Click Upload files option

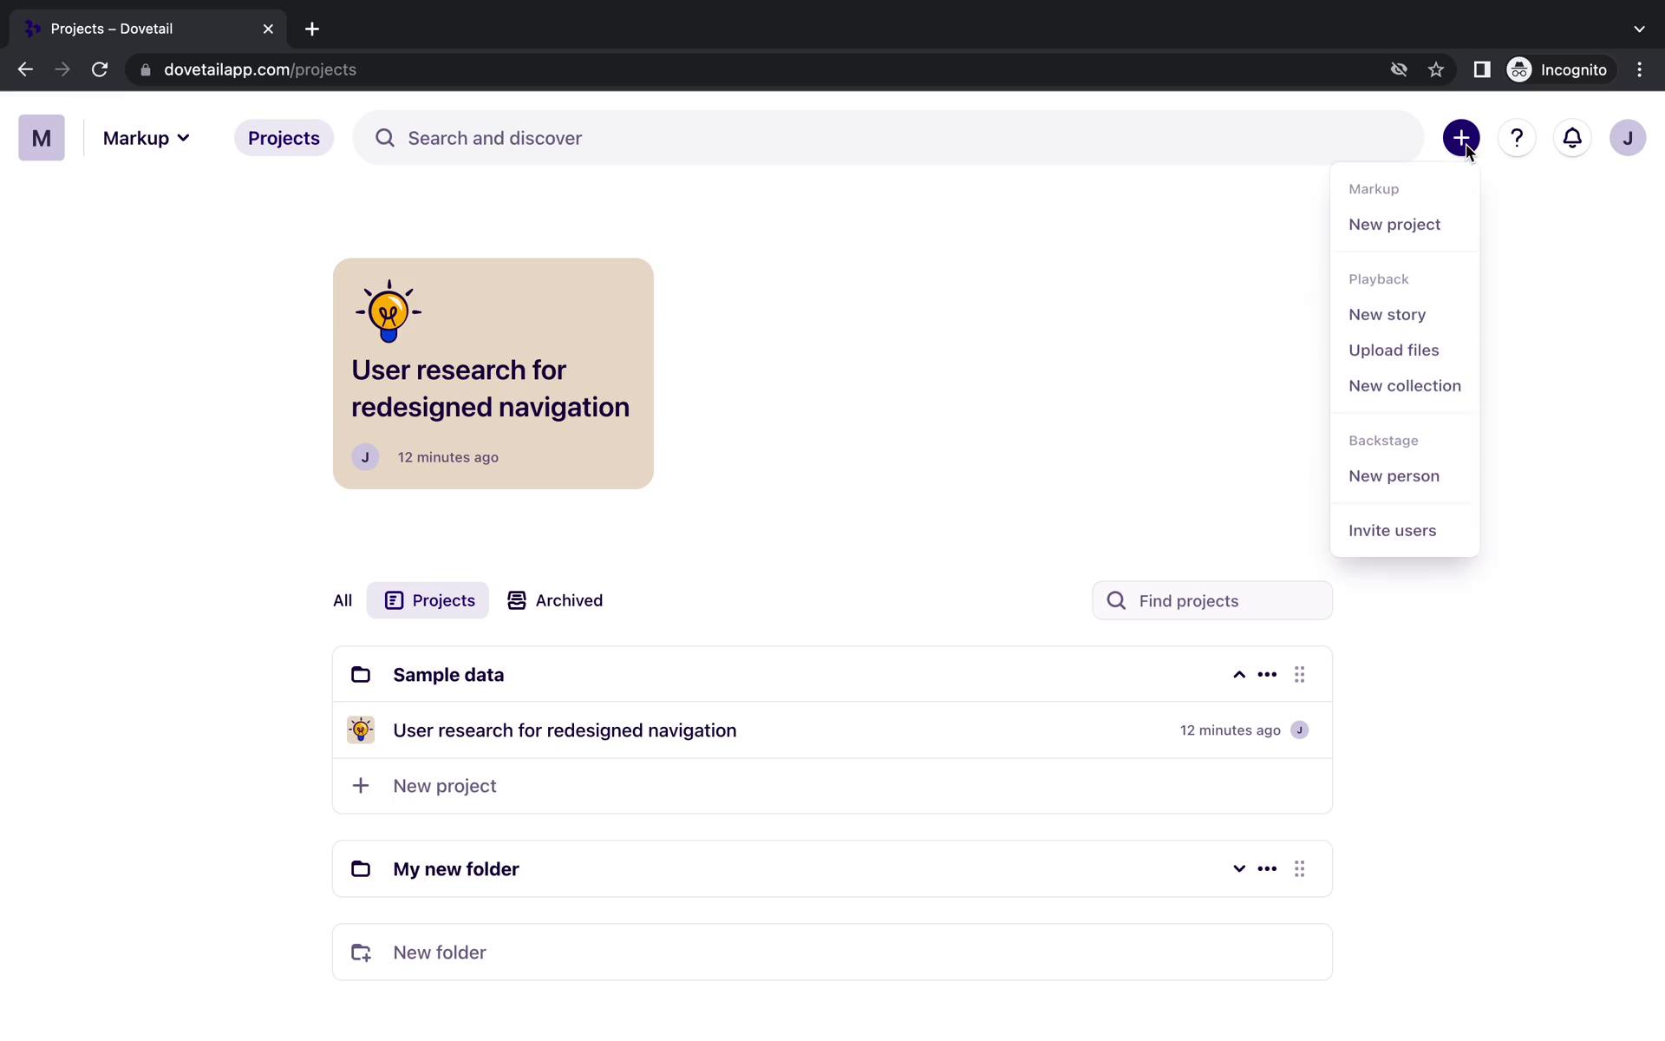coord(1394,350)
